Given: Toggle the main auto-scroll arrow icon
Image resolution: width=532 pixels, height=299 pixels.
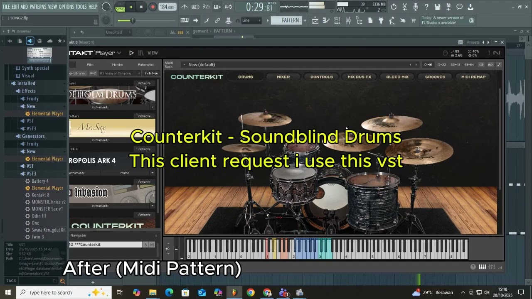Looking at the screenshot, I should (195, 20).
